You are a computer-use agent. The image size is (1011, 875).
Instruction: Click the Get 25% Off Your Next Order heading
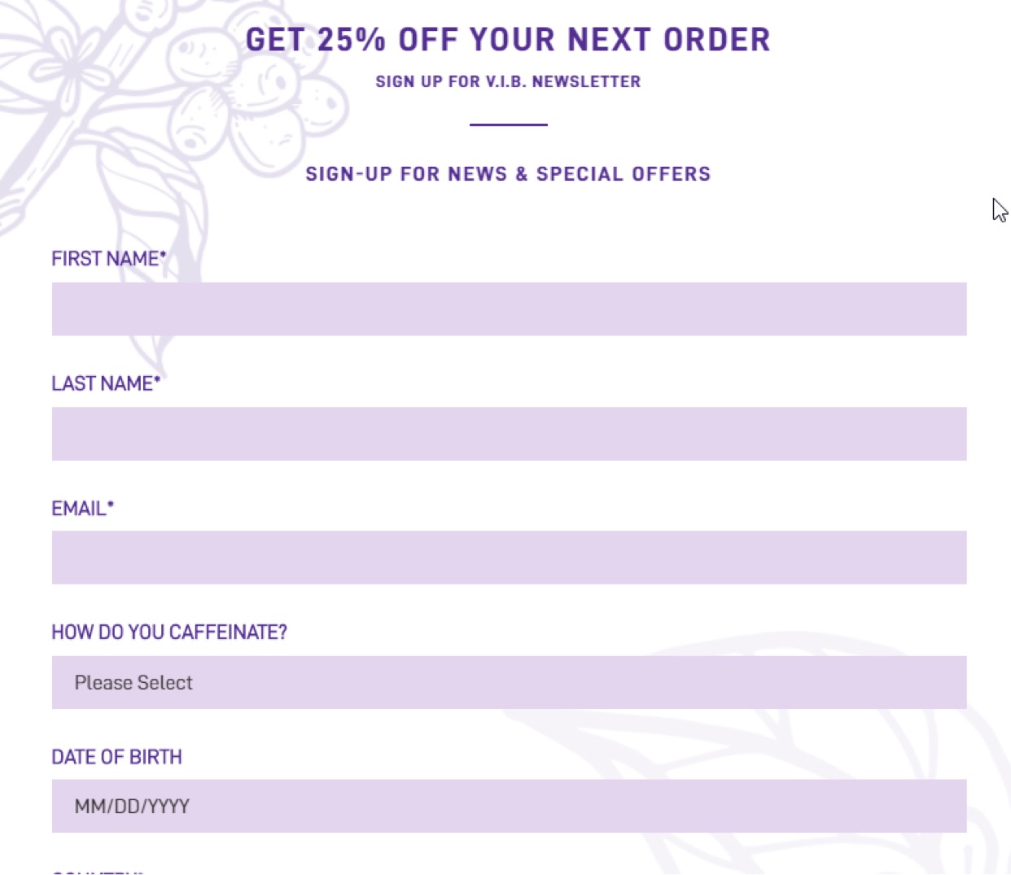coord(508,40)
